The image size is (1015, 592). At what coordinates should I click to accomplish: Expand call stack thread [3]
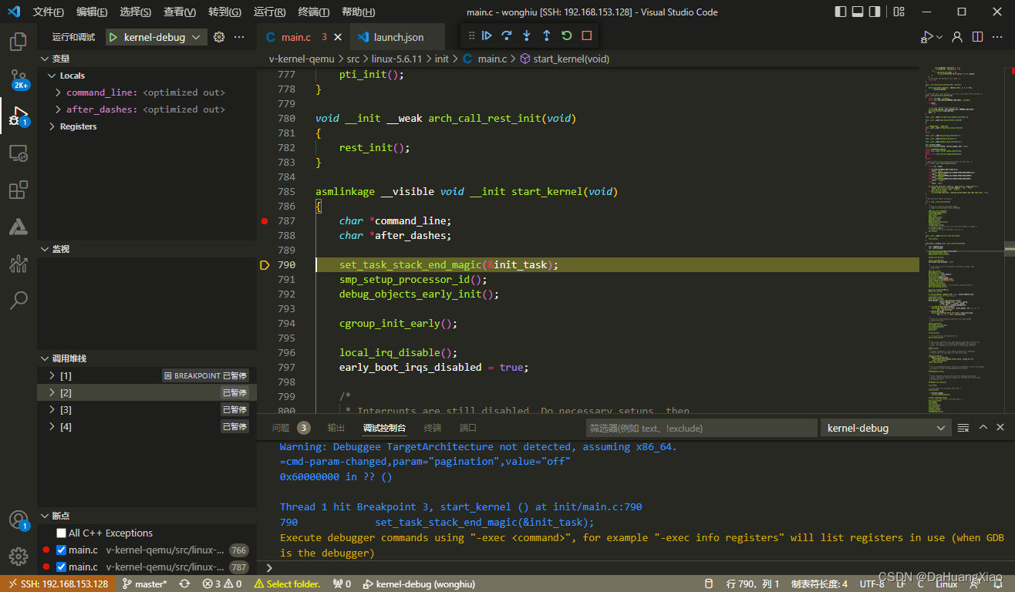point(52,409)
